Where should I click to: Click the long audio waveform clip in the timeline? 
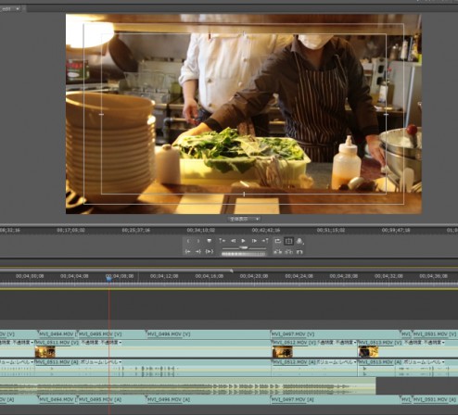pos(187,386)
